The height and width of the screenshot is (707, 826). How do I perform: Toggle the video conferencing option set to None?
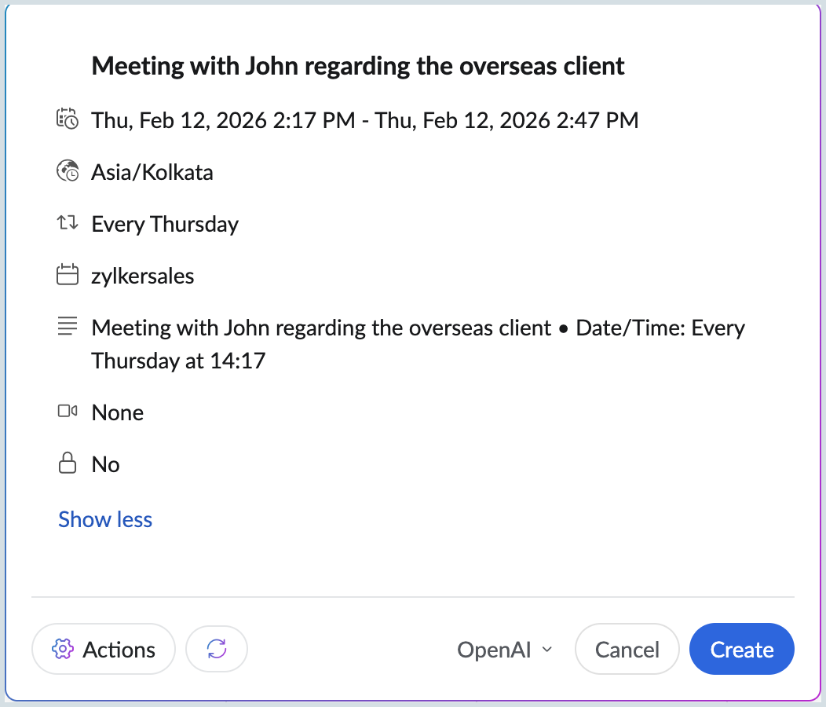pyautogui.click(x=117, y=412)
